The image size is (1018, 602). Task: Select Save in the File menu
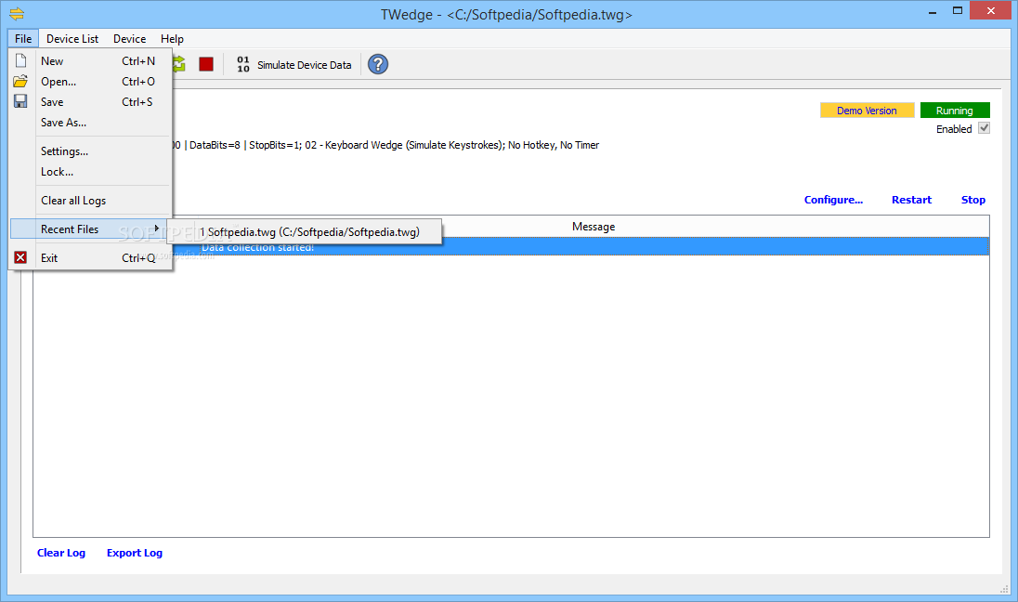(x=91, y=102)
